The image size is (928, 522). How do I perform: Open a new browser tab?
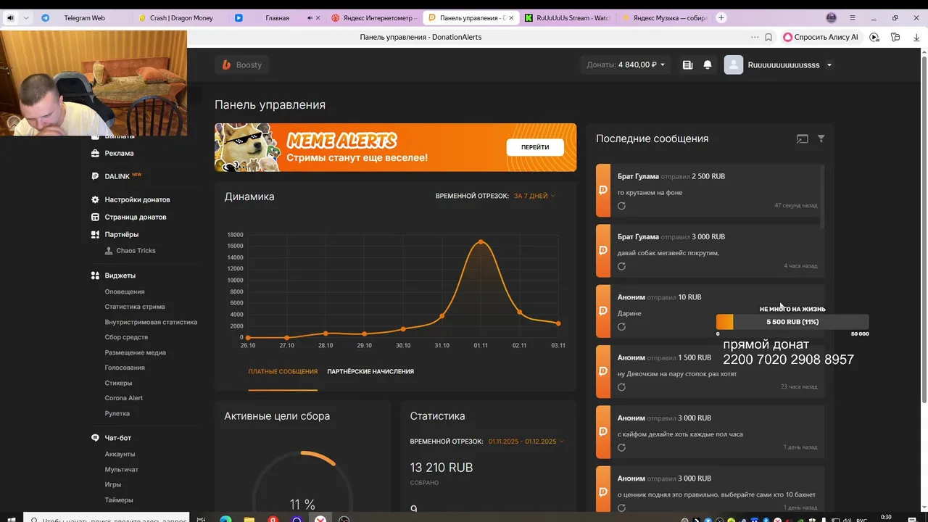point(721,18)
